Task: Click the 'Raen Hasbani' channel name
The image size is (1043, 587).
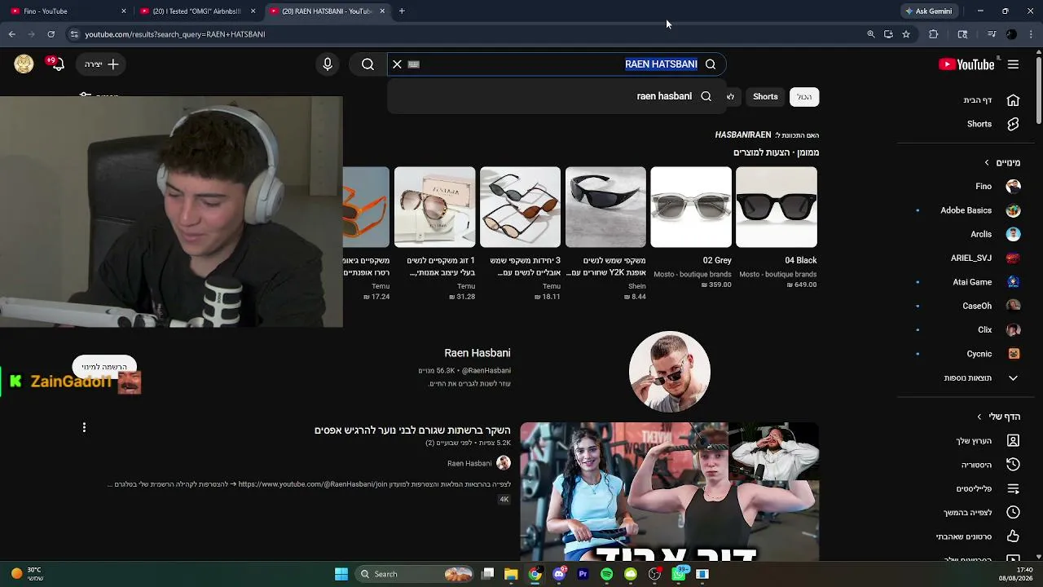Action: coord(477,353)
